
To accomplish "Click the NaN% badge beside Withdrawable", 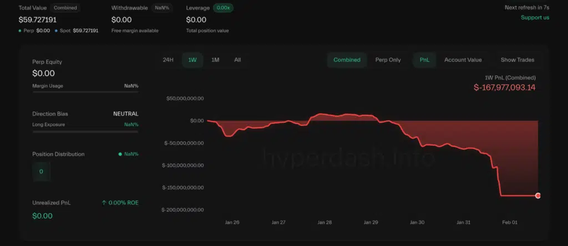I will (164, 8).
